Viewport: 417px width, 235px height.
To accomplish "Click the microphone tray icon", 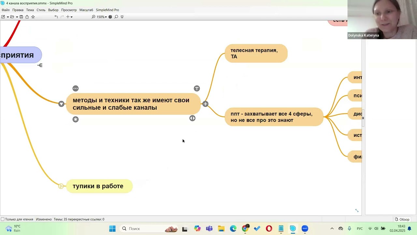I will pos(350,228).
